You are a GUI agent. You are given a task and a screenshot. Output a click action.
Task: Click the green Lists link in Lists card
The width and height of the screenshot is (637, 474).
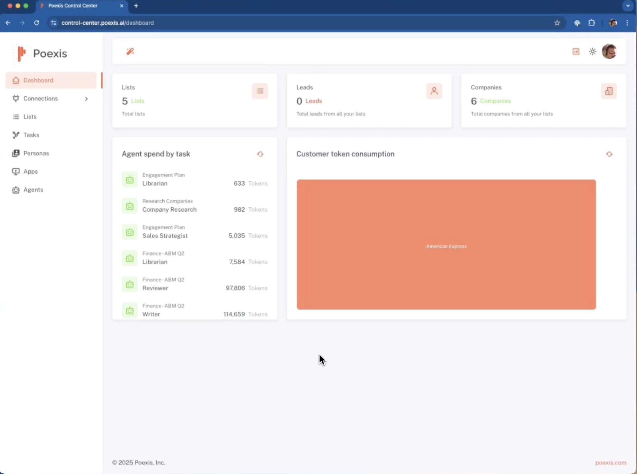pos(138,101)
